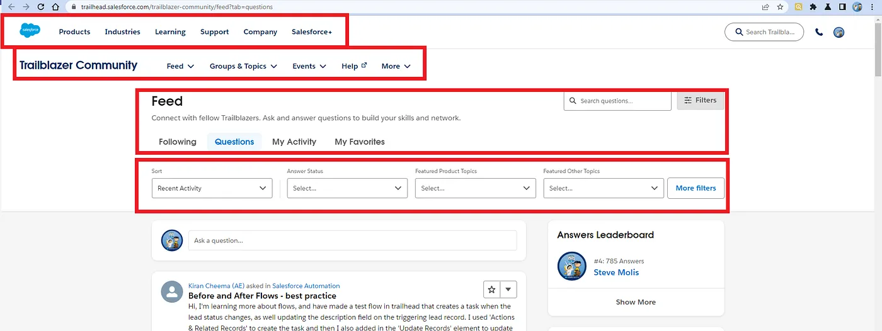Image resolution: width=882 pixels, height=331 pixels.
Task: Click the More filters button
Action: pos(696,188)
